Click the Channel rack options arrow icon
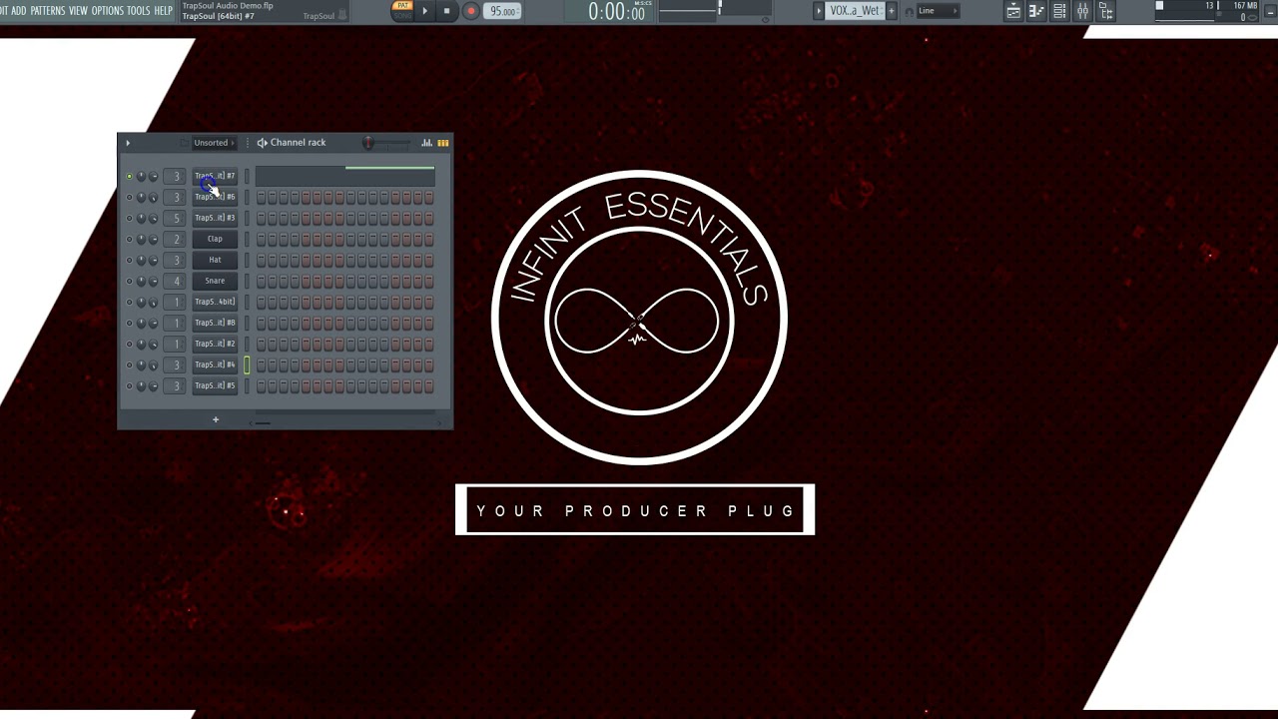Image resolution: width=1278 pixels, height=719 pixels. click(128, 143)
